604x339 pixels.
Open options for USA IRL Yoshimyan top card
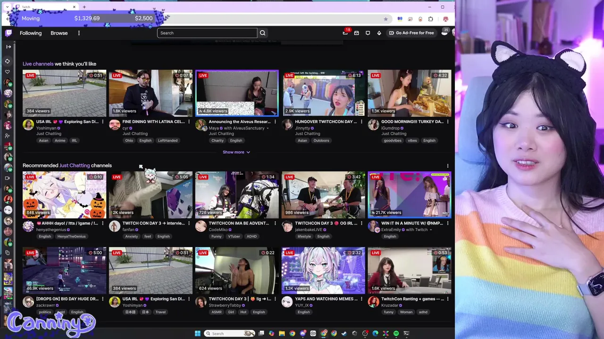click(102, 122)
